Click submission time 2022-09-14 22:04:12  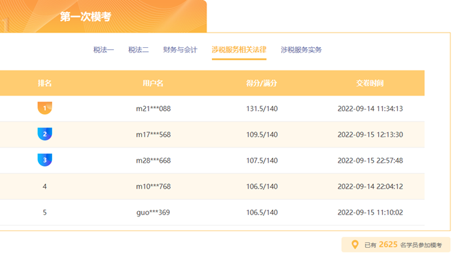(370, 187)
